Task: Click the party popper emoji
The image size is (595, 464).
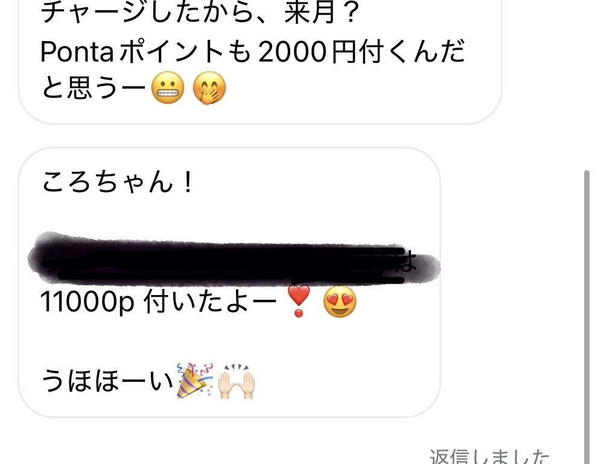Action: [195, 381]
